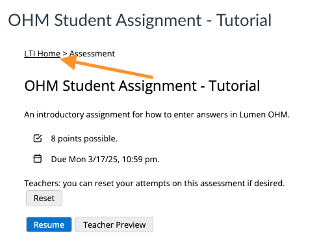
Task: Click the black heading OHM Student Assignment - Tutorial
Action: pos(142,86)
